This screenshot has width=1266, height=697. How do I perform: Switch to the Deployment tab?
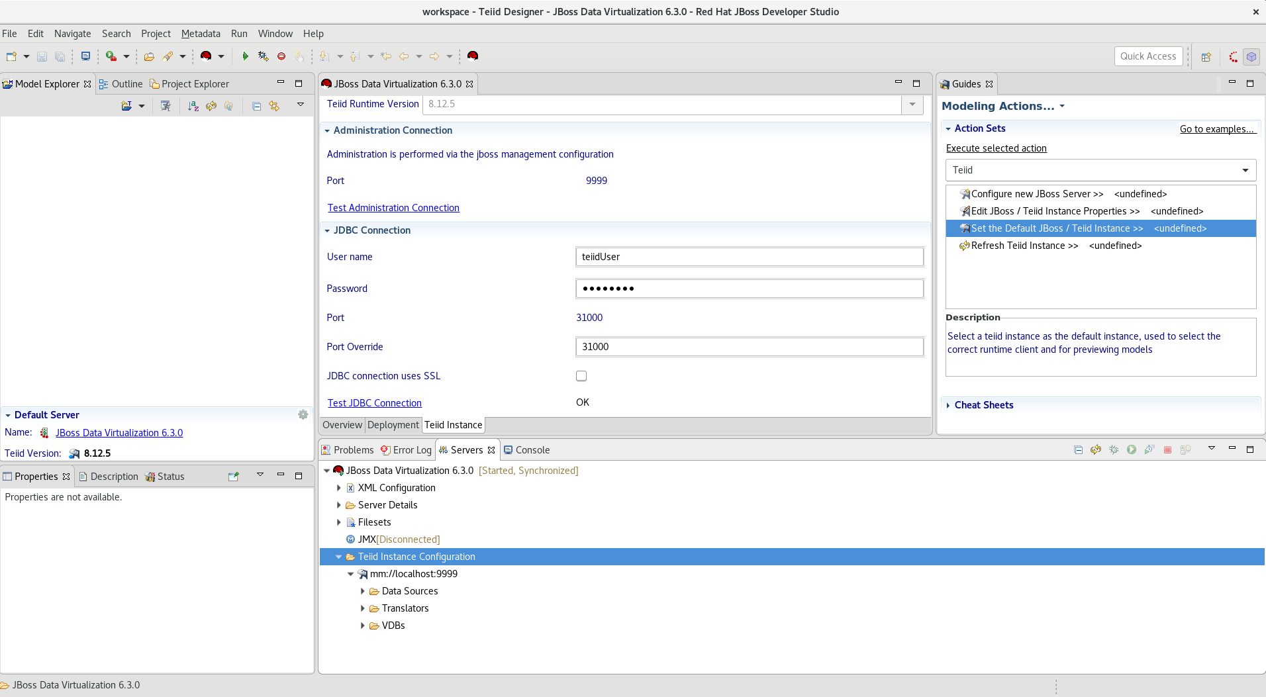[x=393, y=425]
